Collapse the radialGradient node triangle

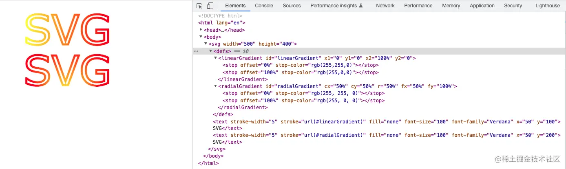pyautogui.click(x=215, y=86)
